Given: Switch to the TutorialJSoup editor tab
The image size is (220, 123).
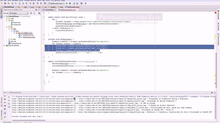Looking at the screenshot, I should [x=49, y=10].
